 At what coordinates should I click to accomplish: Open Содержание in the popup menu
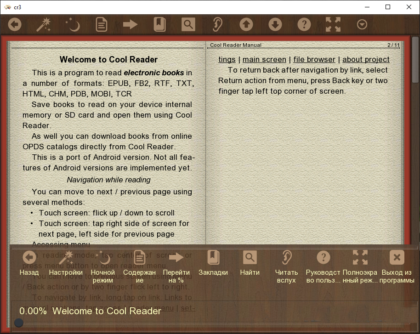139,267
